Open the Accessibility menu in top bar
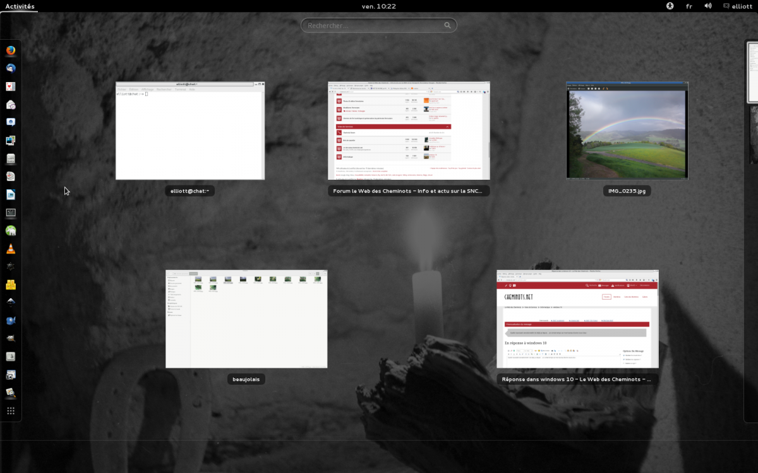This screenshot has height=473, width=758. 670,6
